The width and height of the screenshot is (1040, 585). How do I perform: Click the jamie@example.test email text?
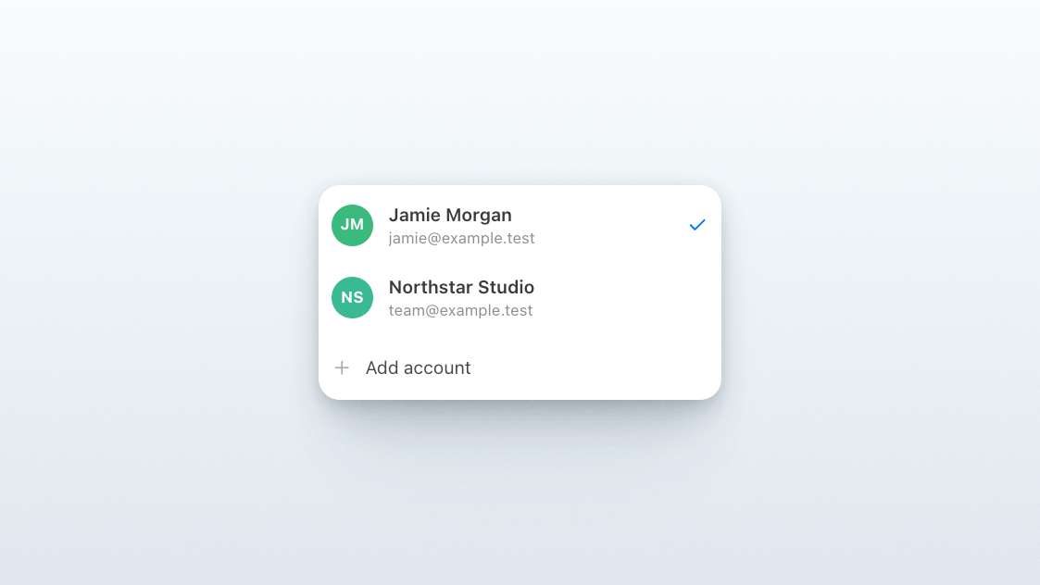461,238
